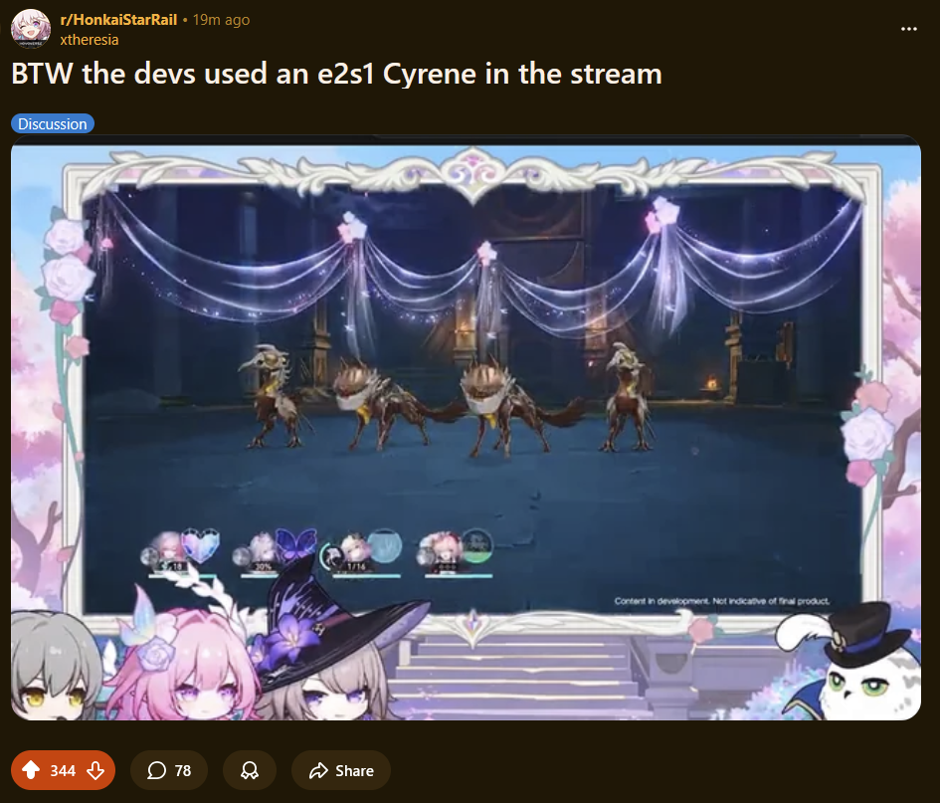Click the green round ability icon
This screenshot has width=940, height=803.
(x=477, y=545)
